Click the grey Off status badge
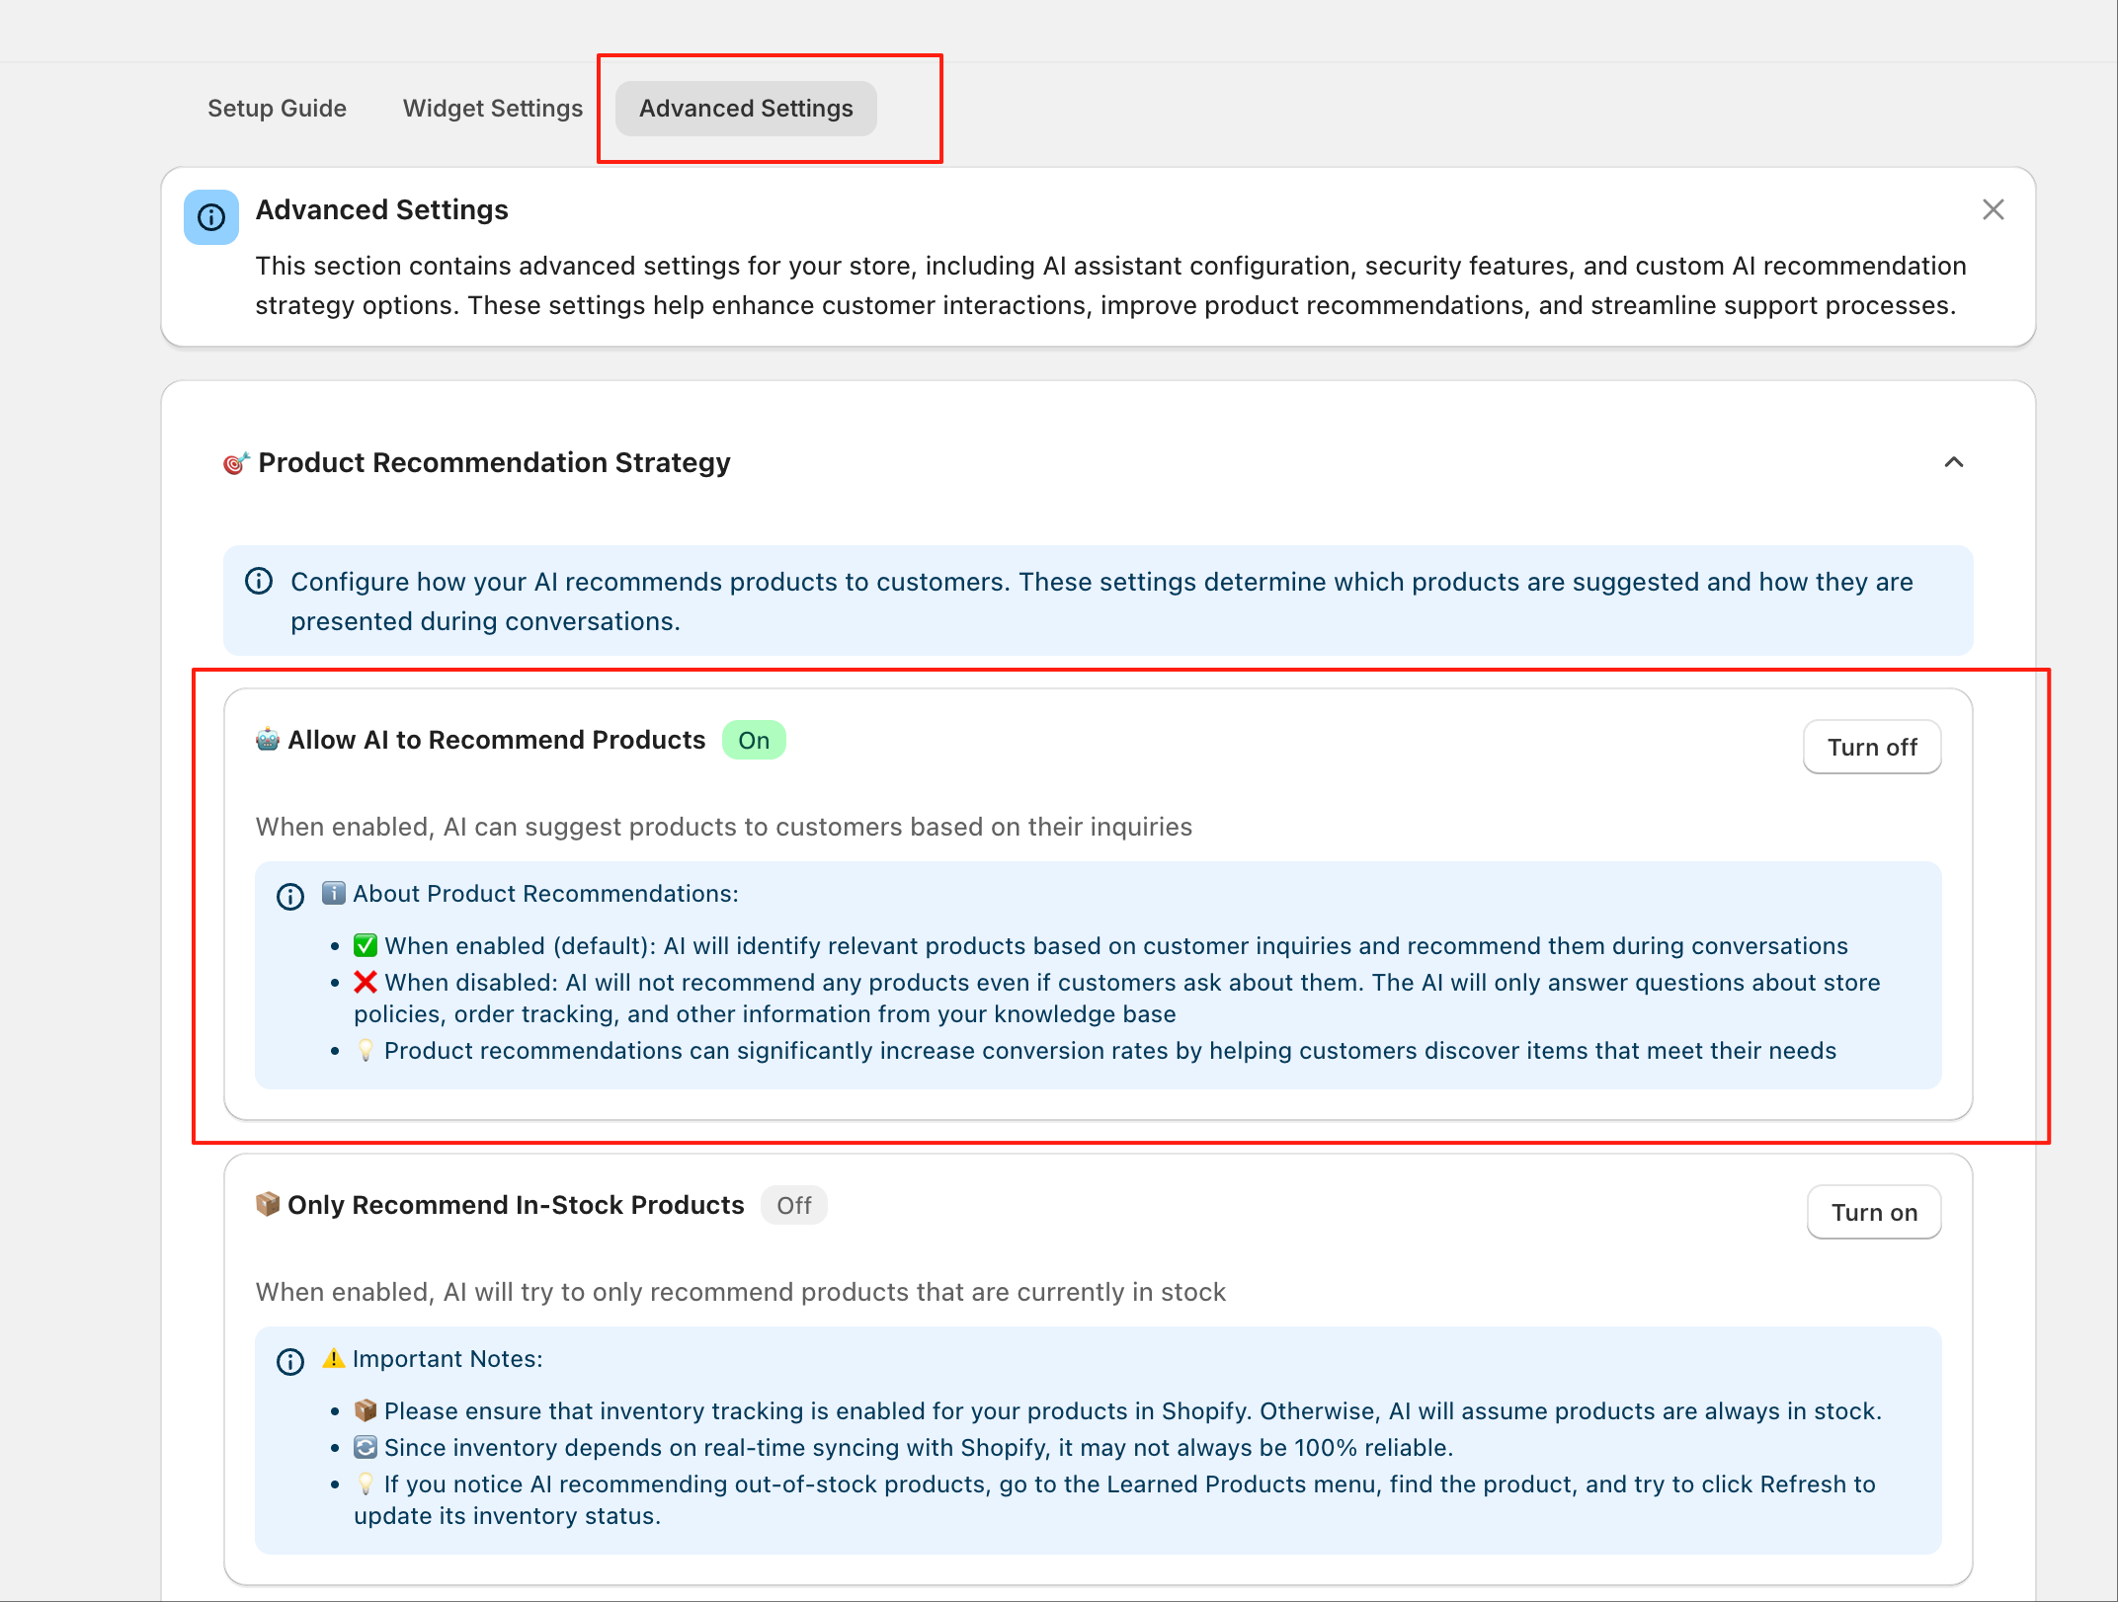This screenshot has width=2118, height=1602. point(793,1206)
